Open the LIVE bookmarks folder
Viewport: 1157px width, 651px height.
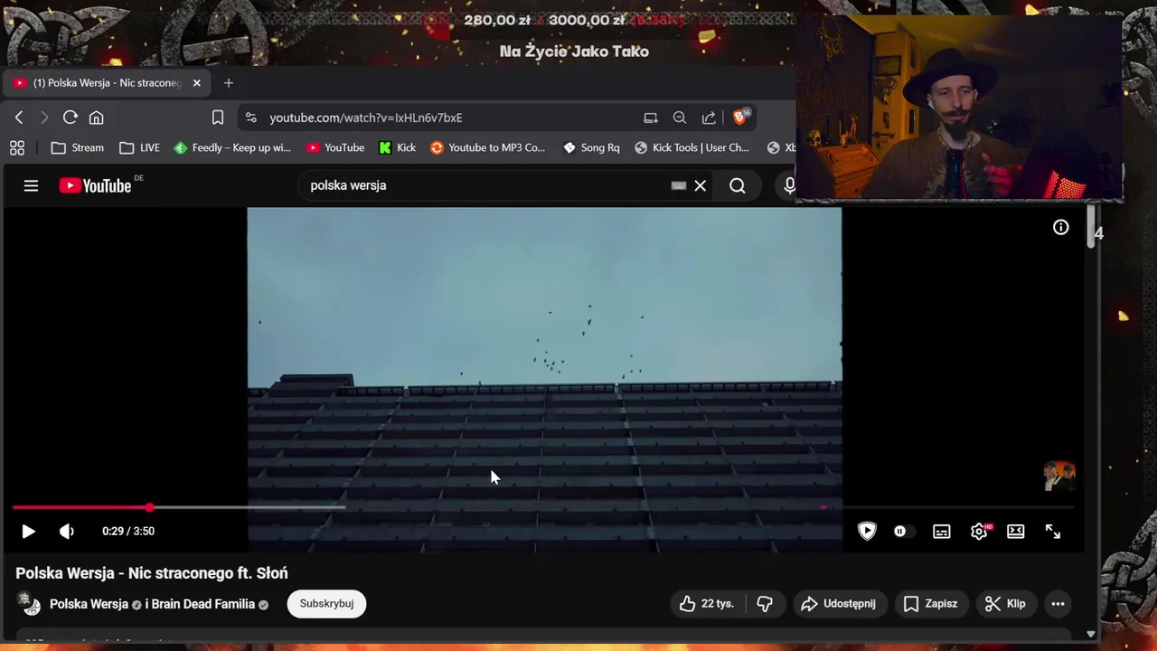[x=139, y=147]
